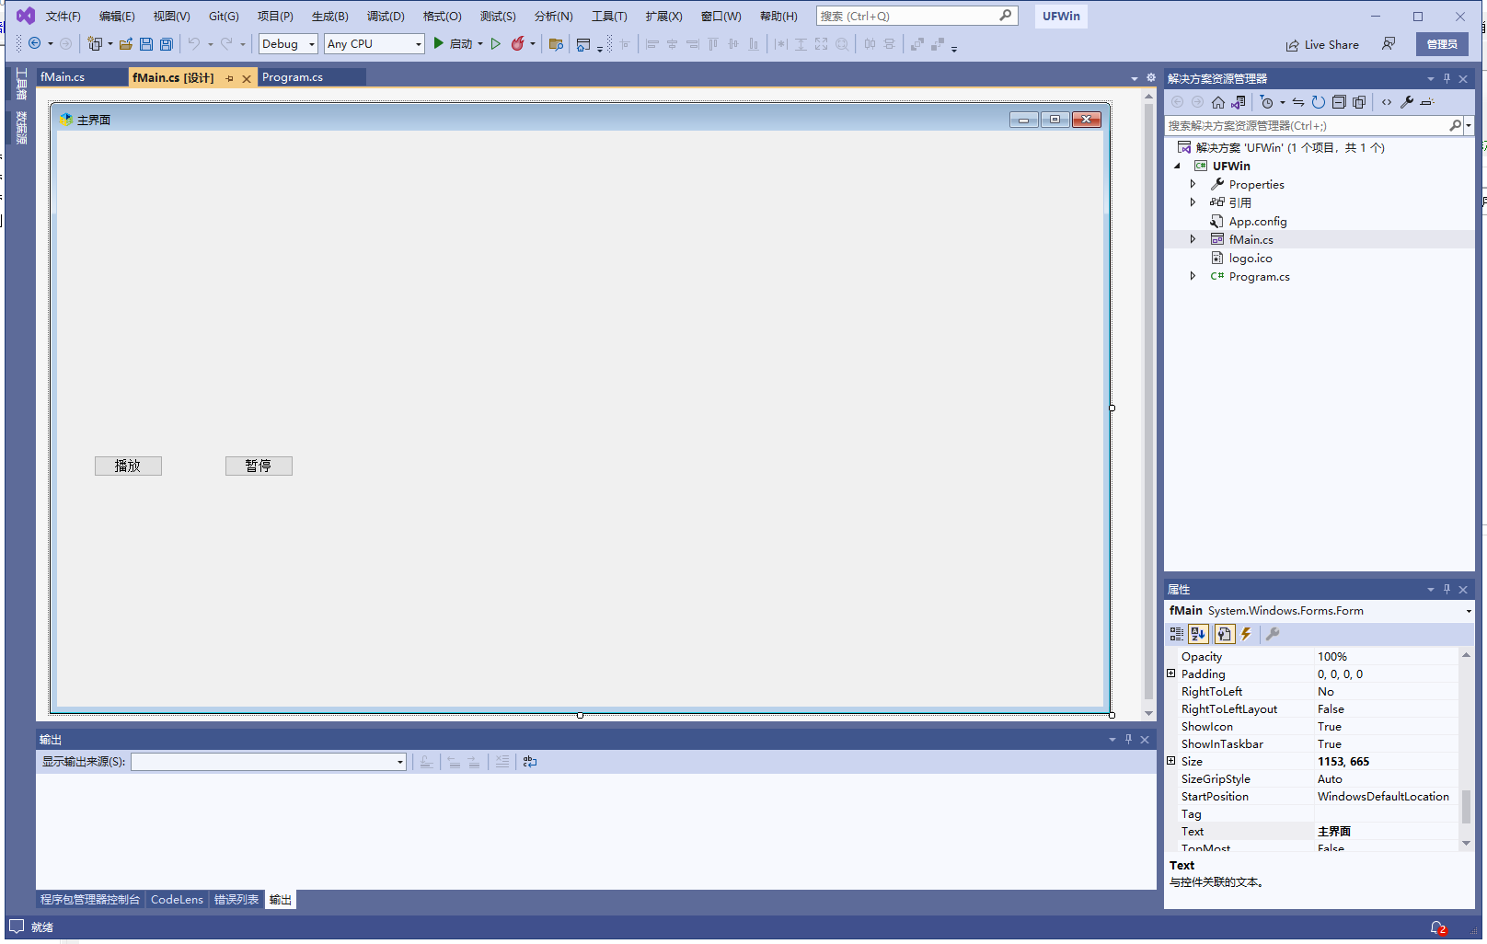The image size is (1487, 944).
Task: Click the Save All toolbar icon
Action: click(x=167, y=44)
